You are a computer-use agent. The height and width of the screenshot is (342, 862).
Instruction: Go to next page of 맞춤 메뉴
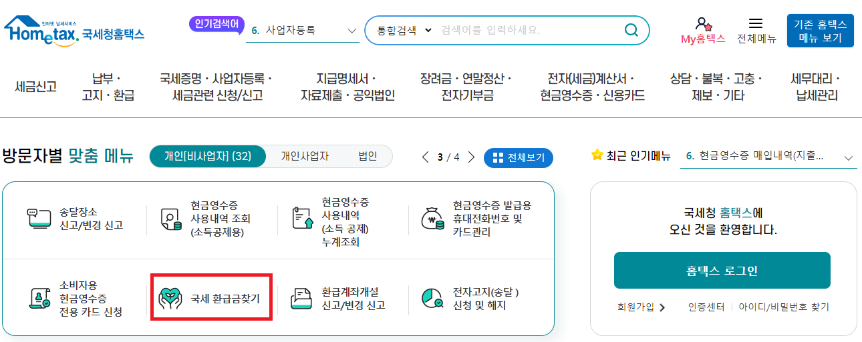471,157
